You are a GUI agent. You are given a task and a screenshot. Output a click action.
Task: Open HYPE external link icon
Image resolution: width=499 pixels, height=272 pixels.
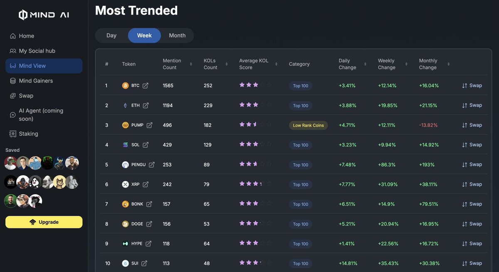coord(148,244)
